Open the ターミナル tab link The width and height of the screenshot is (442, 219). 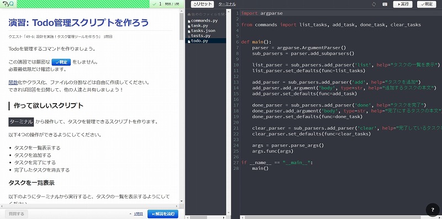point(227,4)
